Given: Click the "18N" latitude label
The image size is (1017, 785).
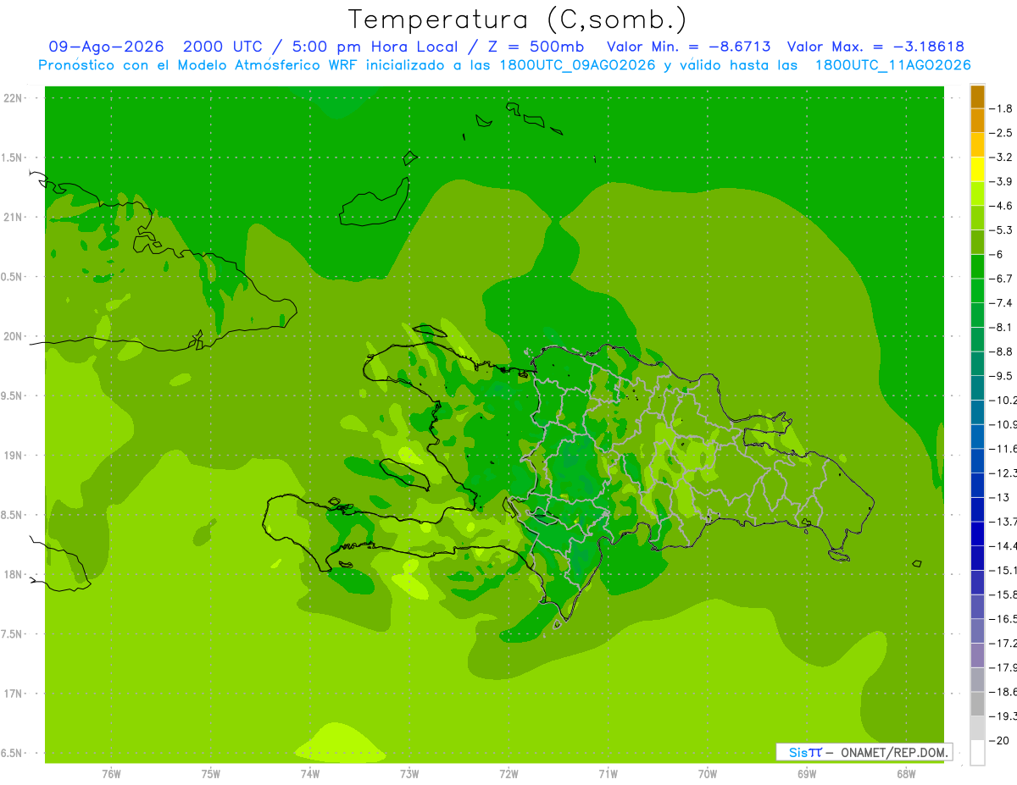Looking at the screenshot, I should (13, 574).
